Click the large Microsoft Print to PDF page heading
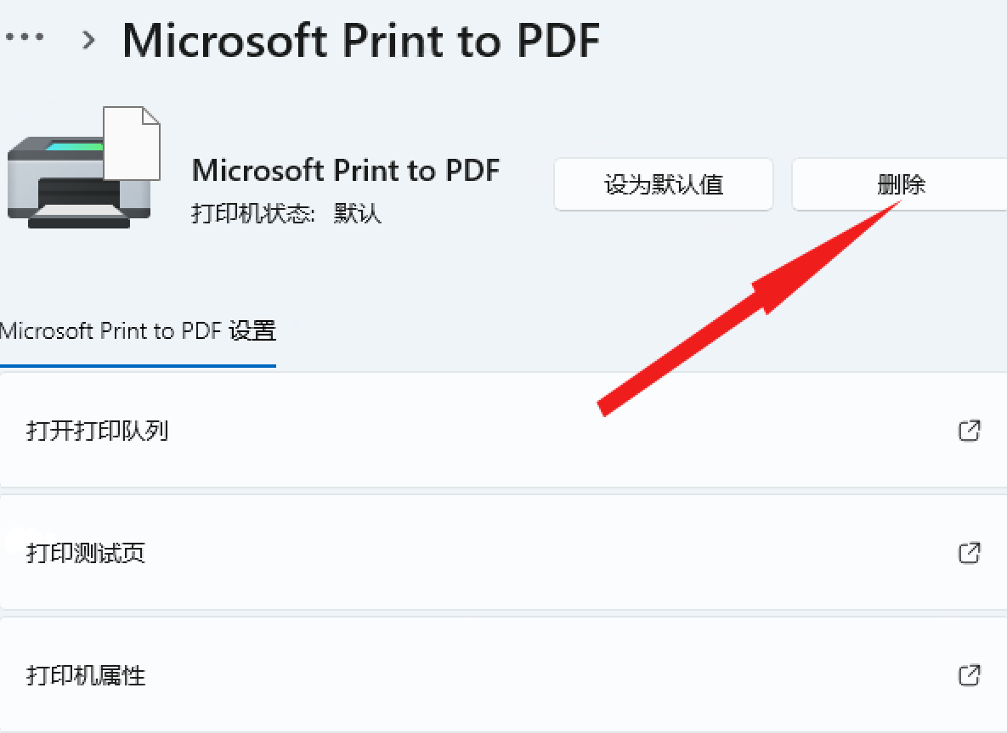Screen dimensions: 1007x733 pyautogui.click(x=361, y=41)
